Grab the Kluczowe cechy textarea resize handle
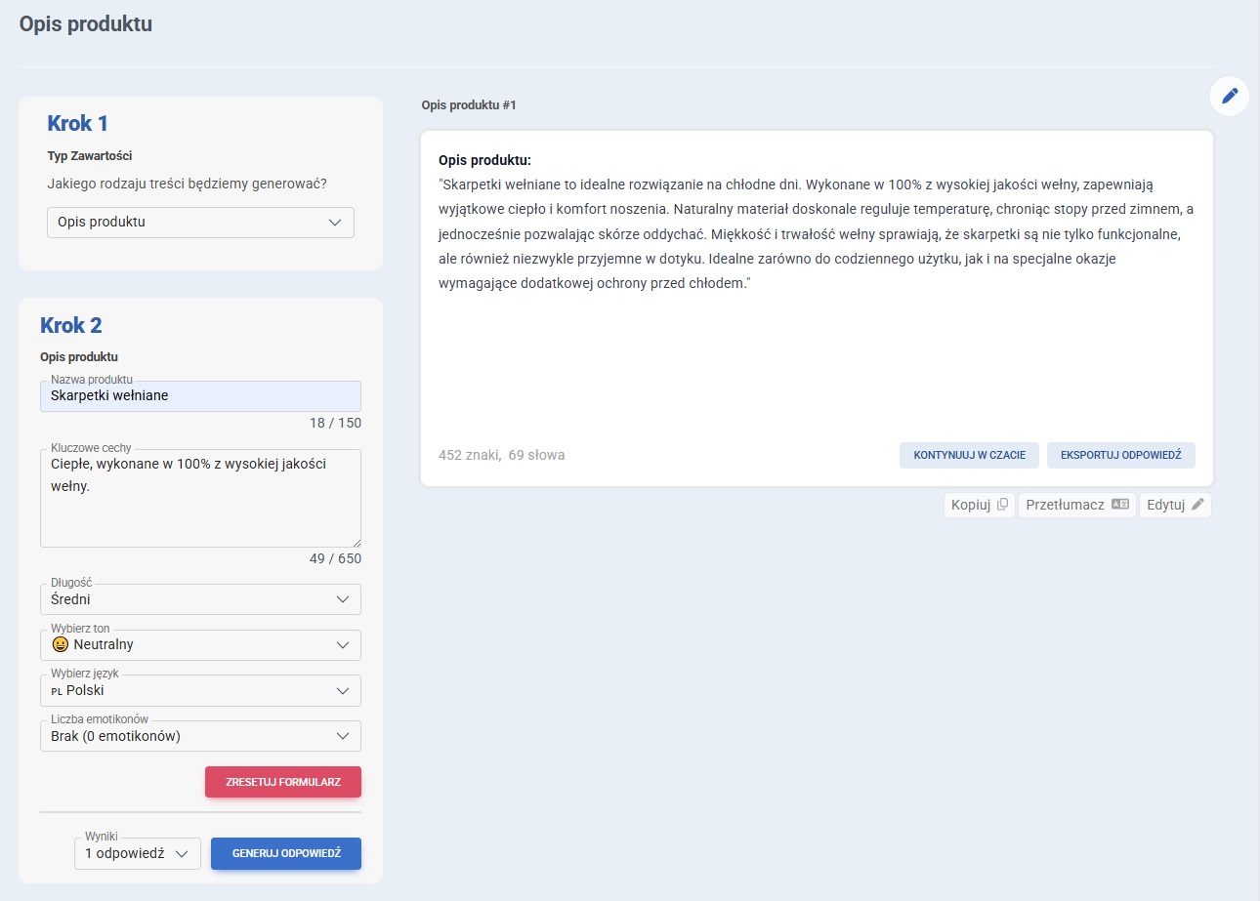The height and width of the screenshot is (901, 1260). 356,542
